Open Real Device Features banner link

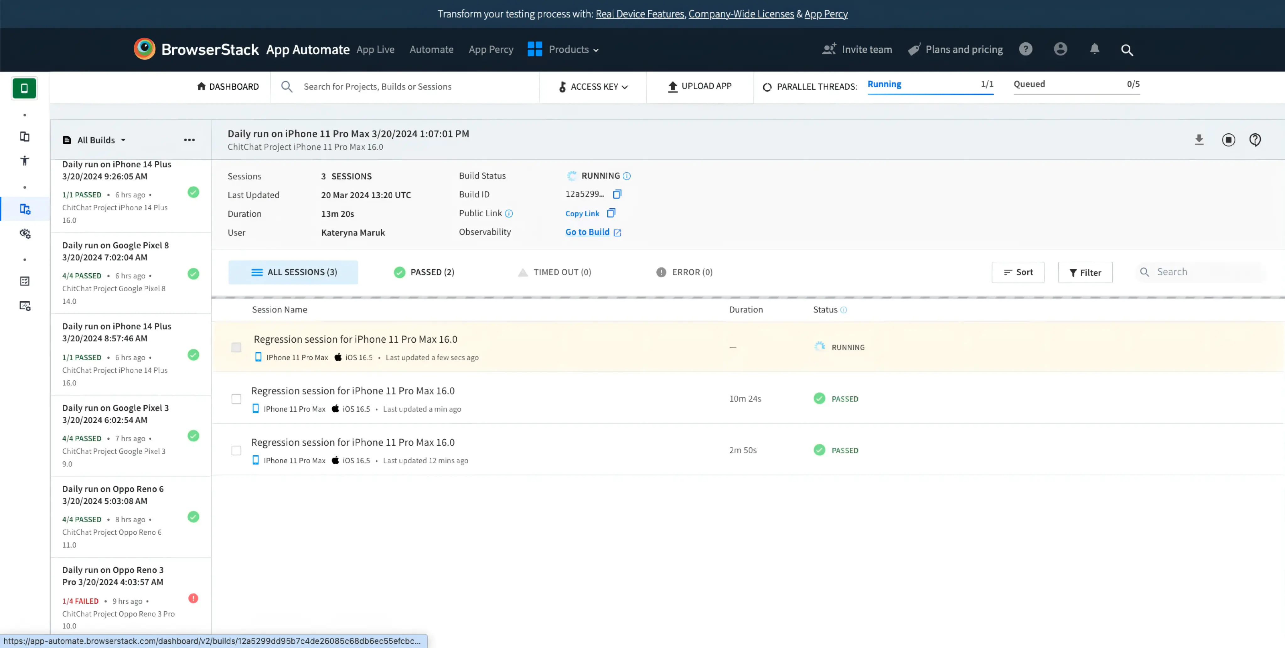pyautogui.click(x=640, y=14)
